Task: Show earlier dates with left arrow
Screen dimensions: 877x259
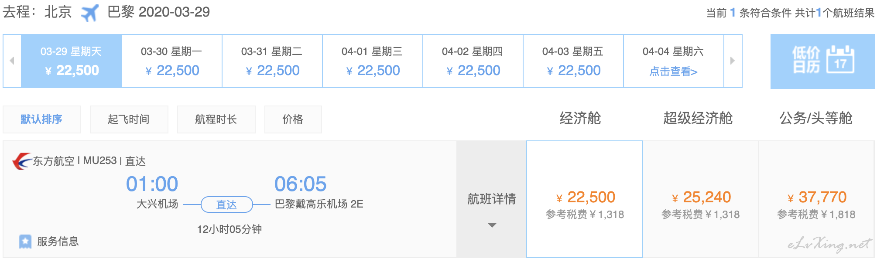Action: (12, 61)
